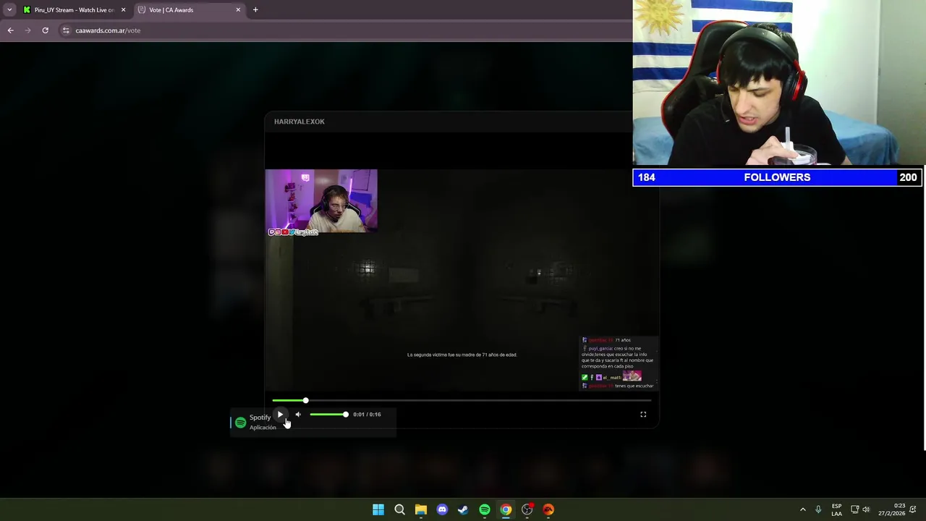Enter fullscreen mode for the video
Viewport: 926px width, 521px height.
[643, 415]
